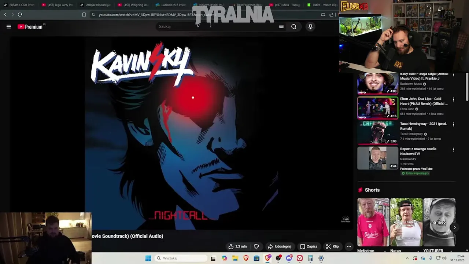This screenshot has width=469, height=264.
Task: Open Microsoft Store from the taskbar
Action: pyautogui.click(x=256, y=258)
